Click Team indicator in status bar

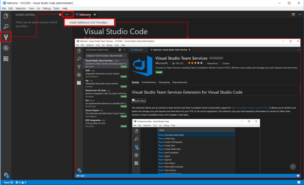pyautogui.click(x=7, y=183)
